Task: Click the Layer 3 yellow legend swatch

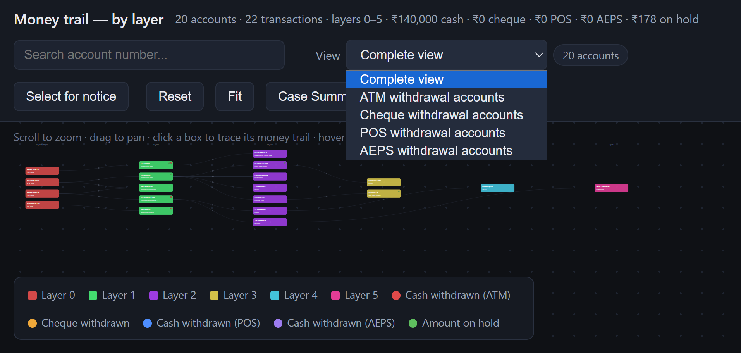Action: 214,296
